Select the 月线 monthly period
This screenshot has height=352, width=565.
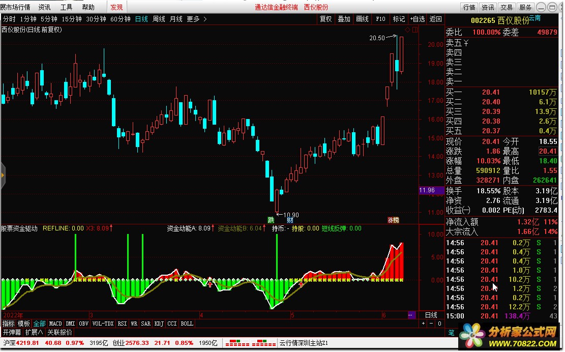coord(176,19)
